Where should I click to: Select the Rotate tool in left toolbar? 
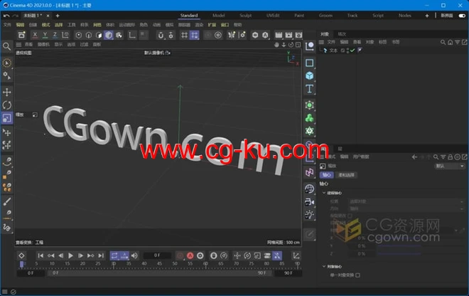point(6,105)
